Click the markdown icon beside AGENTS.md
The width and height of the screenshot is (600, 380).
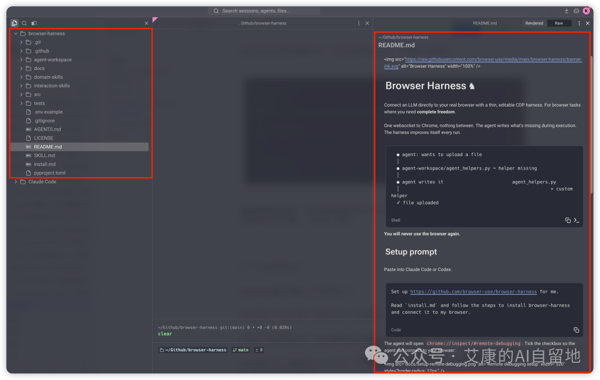point(28,129)
